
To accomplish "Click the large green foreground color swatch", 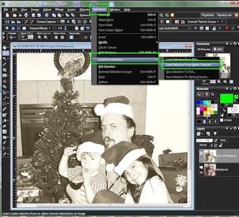I will 226,99.
